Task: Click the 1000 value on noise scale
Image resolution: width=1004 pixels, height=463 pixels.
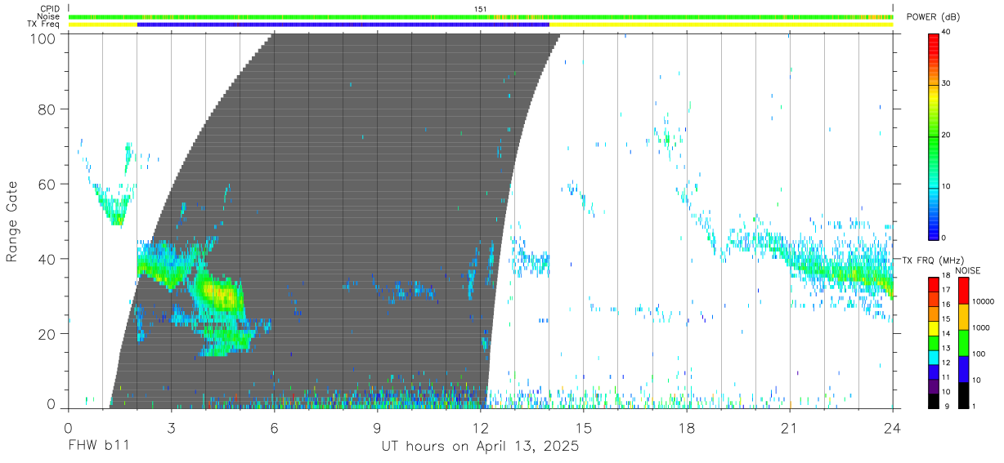Action: click(982, 328)
